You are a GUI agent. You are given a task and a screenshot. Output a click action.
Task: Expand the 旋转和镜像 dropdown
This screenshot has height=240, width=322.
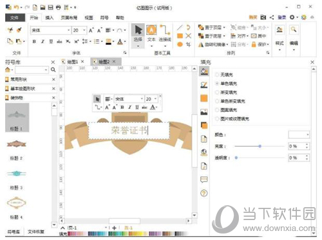(227, 44)
